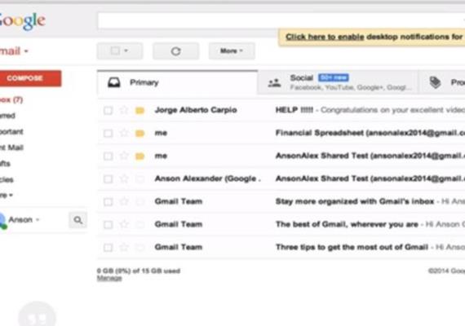Star the Jorge Alberto Carpio email

(124, 110)
